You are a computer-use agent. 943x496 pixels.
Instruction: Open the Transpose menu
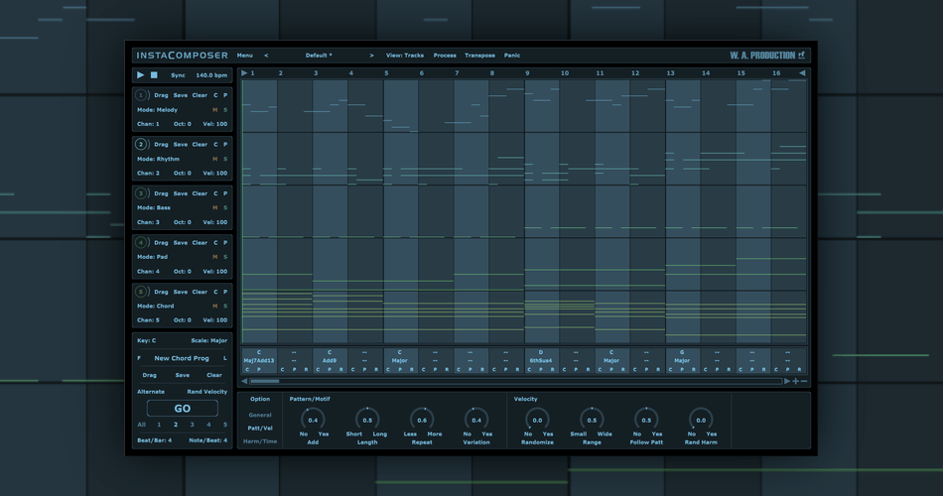479,56
